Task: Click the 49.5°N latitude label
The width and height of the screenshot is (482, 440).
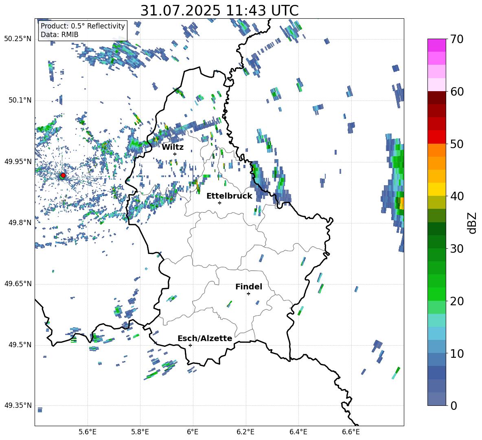Action: click(x=20, y=345)
